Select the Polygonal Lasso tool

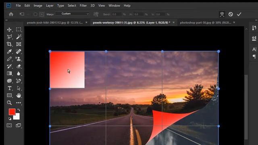pos(9,37)
